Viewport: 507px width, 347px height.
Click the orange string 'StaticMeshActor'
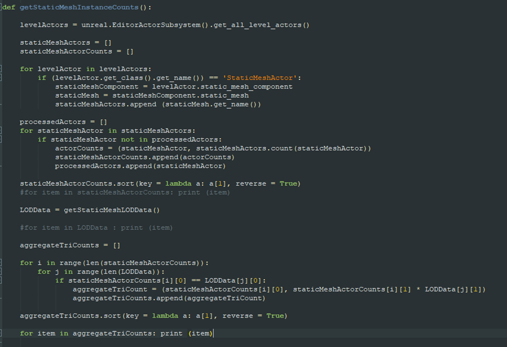pyautogui.click(x=260, y=78)
